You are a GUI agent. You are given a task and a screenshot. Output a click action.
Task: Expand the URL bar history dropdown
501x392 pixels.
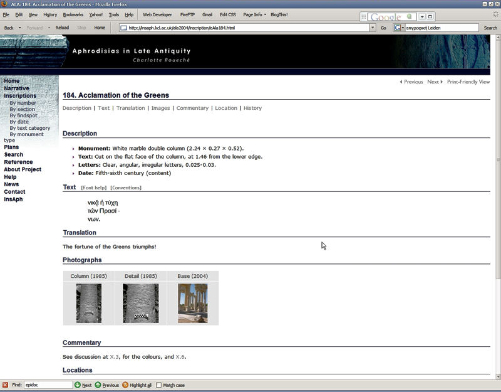click(373, 28)
